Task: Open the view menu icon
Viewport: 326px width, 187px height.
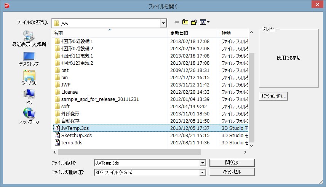Action: pos(205,22)
